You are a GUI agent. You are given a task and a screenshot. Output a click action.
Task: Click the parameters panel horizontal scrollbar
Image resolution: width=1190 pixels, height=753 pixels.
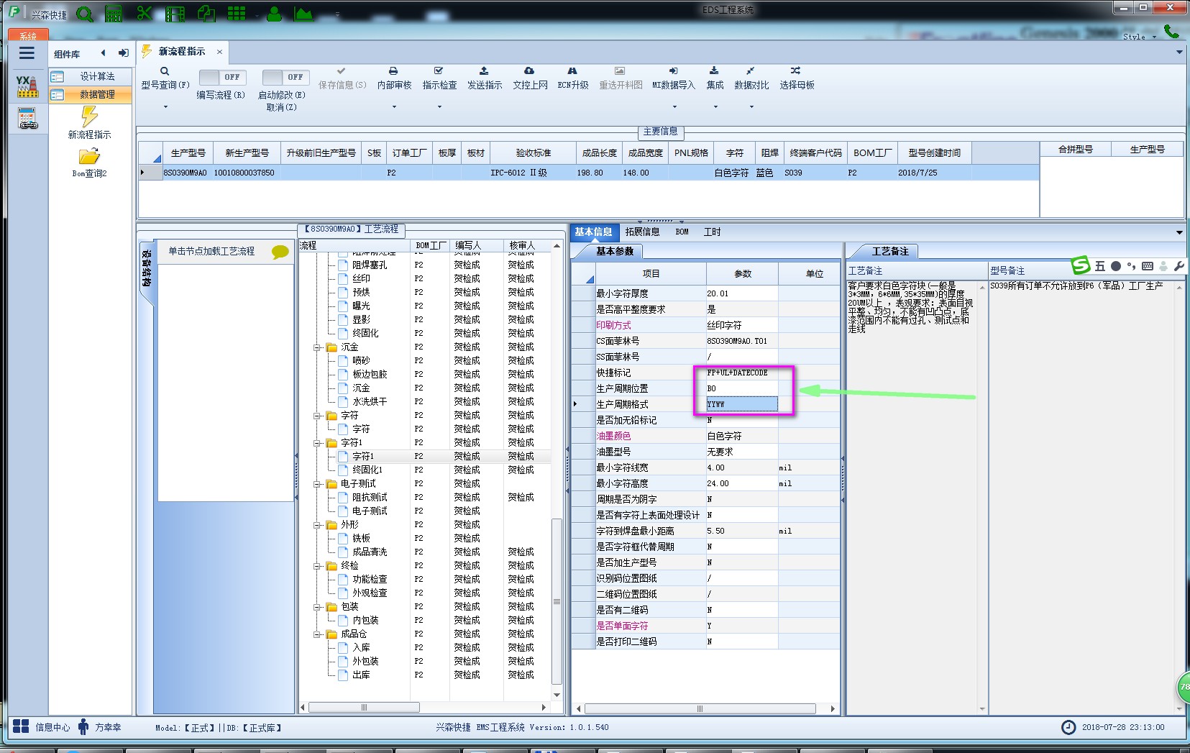click(700, 709)
